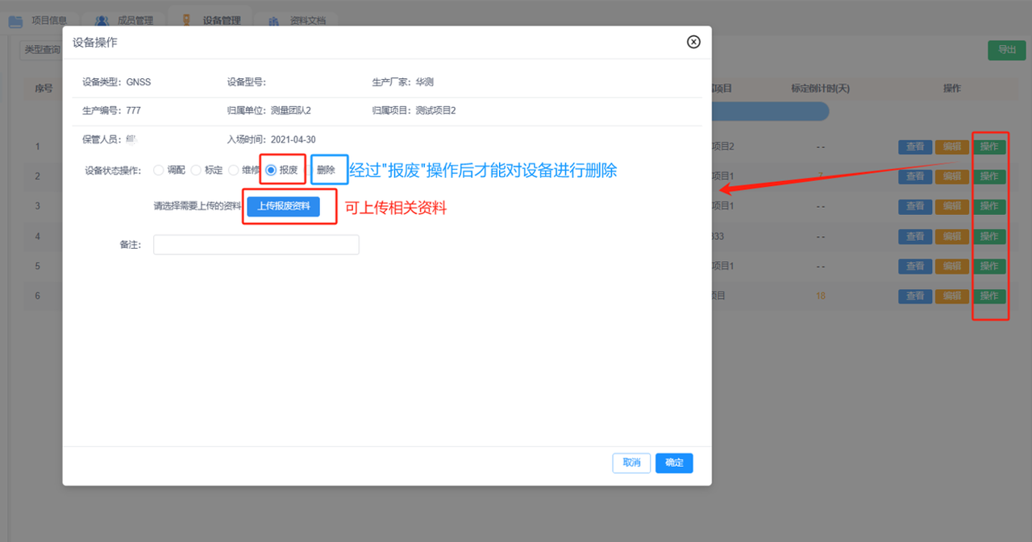This screenshot has width=1032, height=542.
Task: Click 编辑 for row 3 device
Action: pos(952,206)
